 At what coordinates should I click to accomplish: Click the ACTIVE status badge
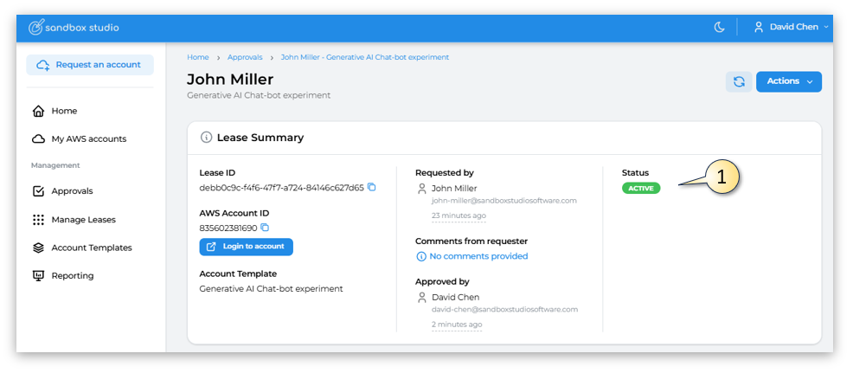pyautogui.click(x=641, y=189)
